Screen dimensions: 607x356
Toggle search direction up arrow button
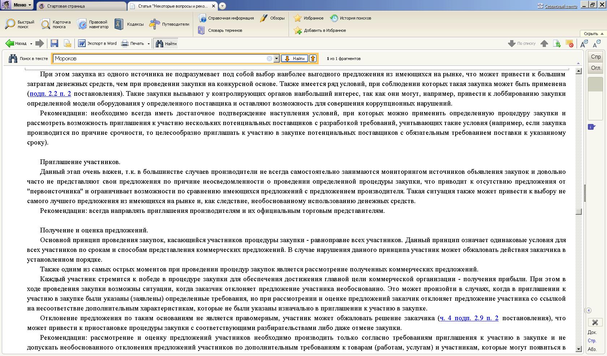(313, 59)
